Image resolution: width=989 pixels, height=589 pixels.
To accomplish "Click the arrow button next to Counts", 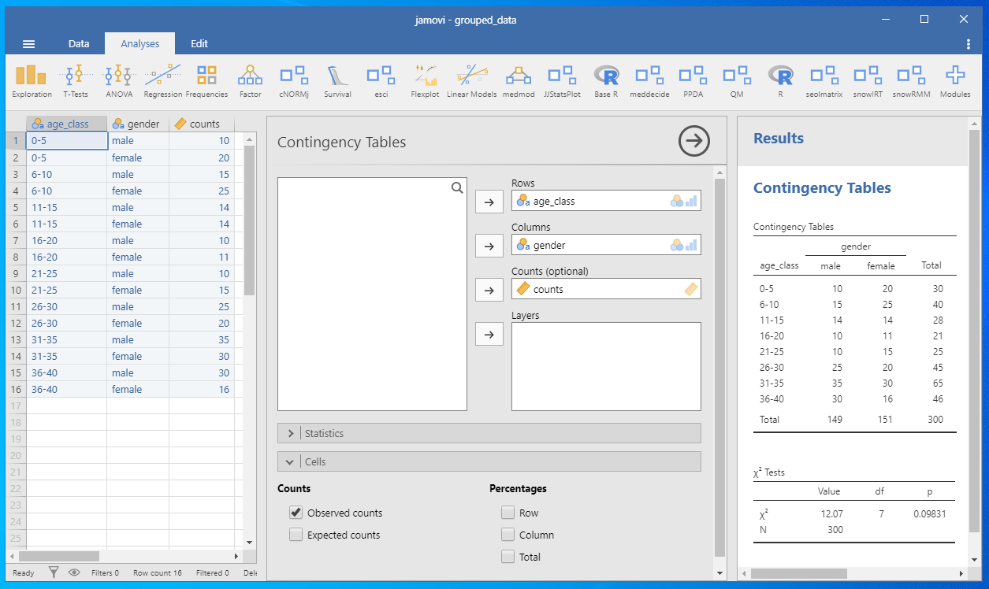I will point(489,290).
